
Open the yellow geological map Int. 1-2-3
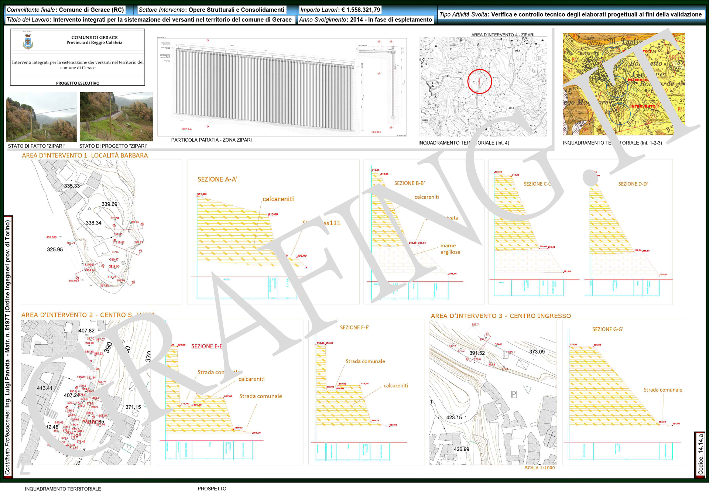(x=623, y=84)
